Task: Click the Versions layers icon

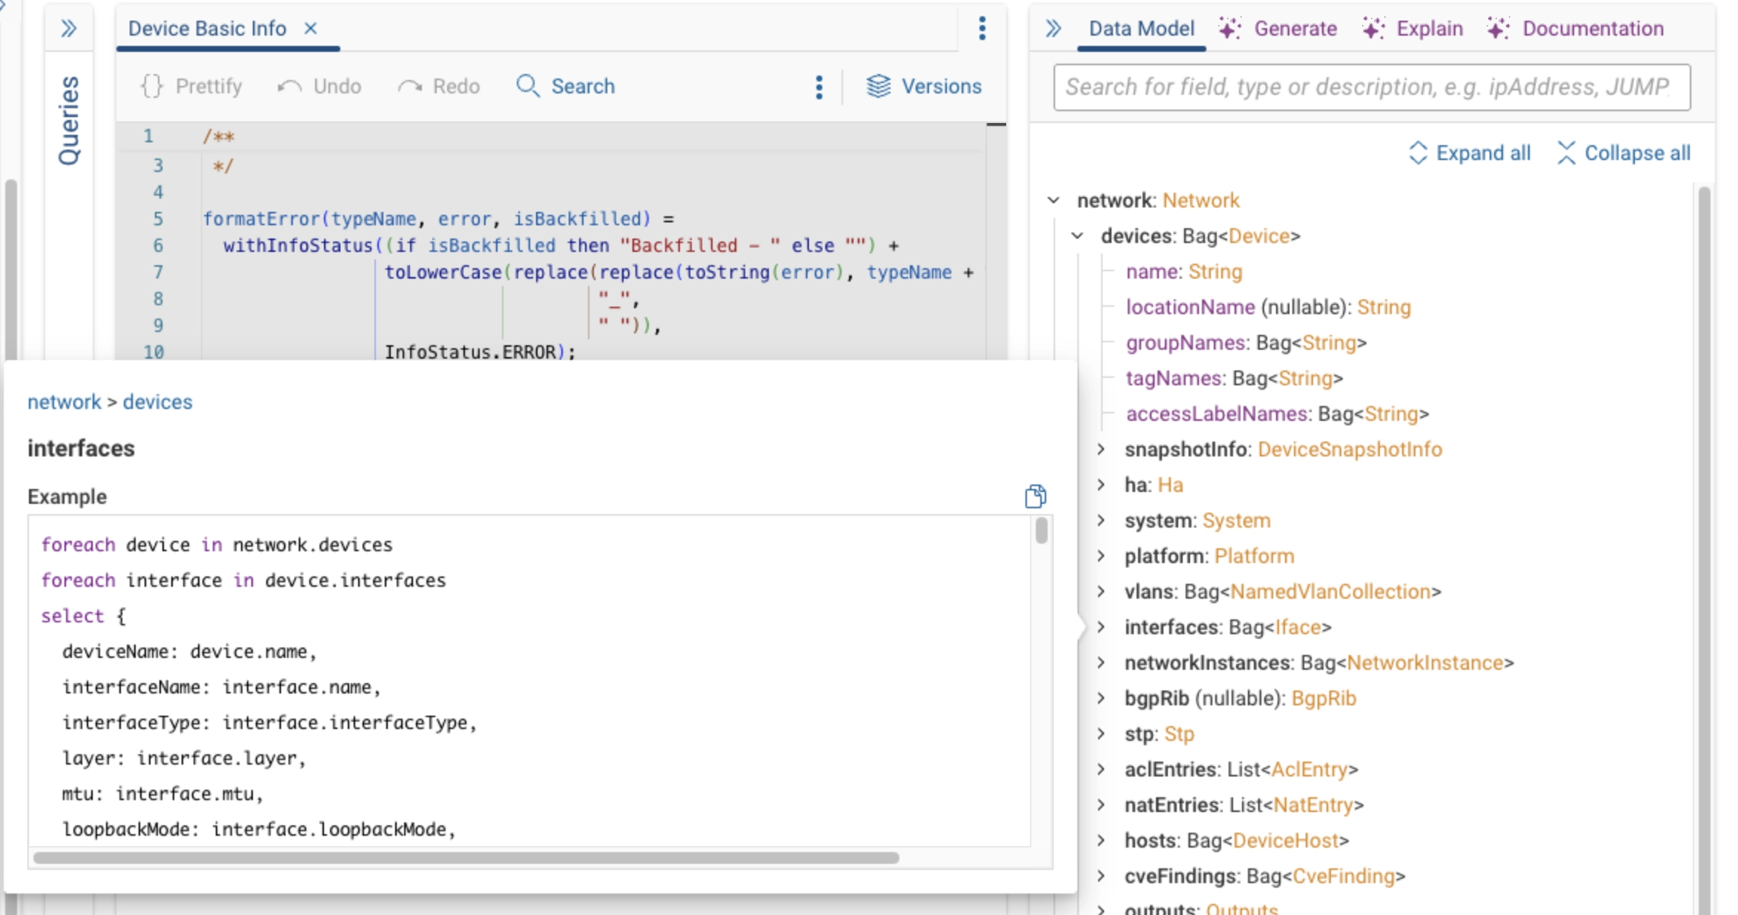Action: pos(879,86)
